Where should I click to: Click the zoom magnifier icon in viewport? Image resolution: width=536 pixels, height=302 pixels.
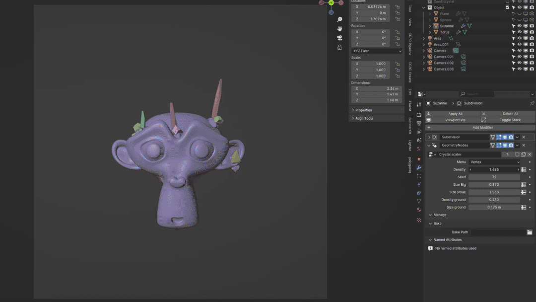tap(339, 19)
